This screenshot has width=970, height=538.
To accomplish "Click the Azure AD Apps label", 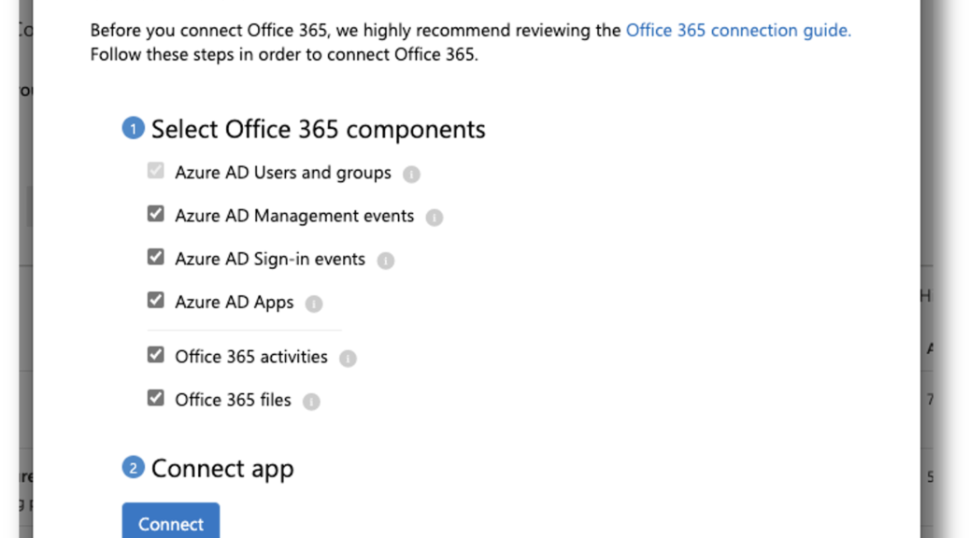I will click(x=235, y=303).
